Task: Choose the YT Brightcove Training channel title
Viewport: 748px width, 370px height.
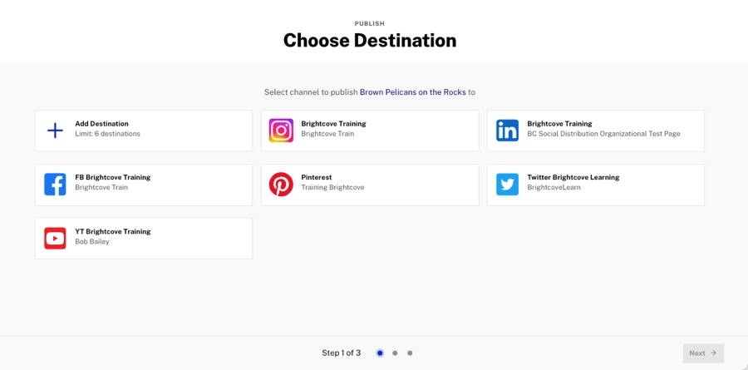Action: pyautogui.click(x=112, y=231)
